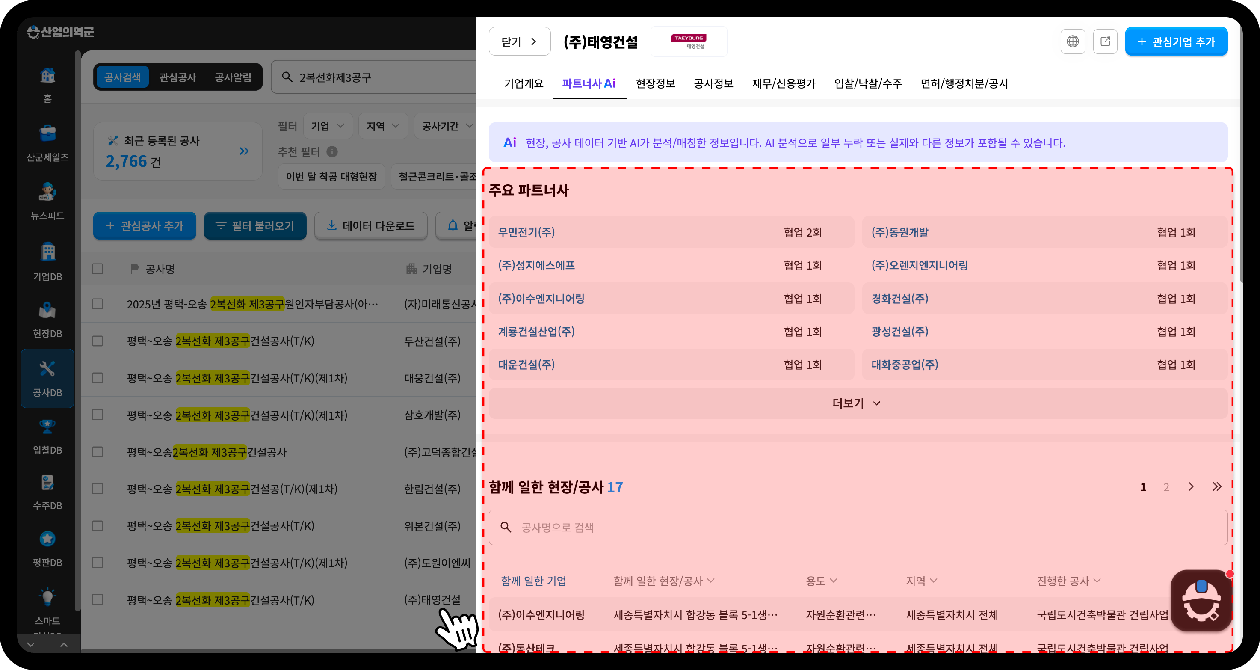
Task: Open the 평판DB star icon
Action: [x=47, y=539]
